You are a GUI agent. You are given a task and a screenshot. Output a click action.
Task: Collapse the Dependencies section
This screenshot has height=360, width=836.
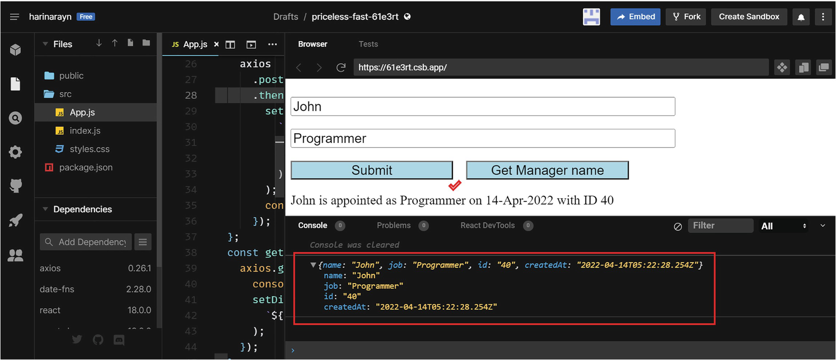(46, 209)
